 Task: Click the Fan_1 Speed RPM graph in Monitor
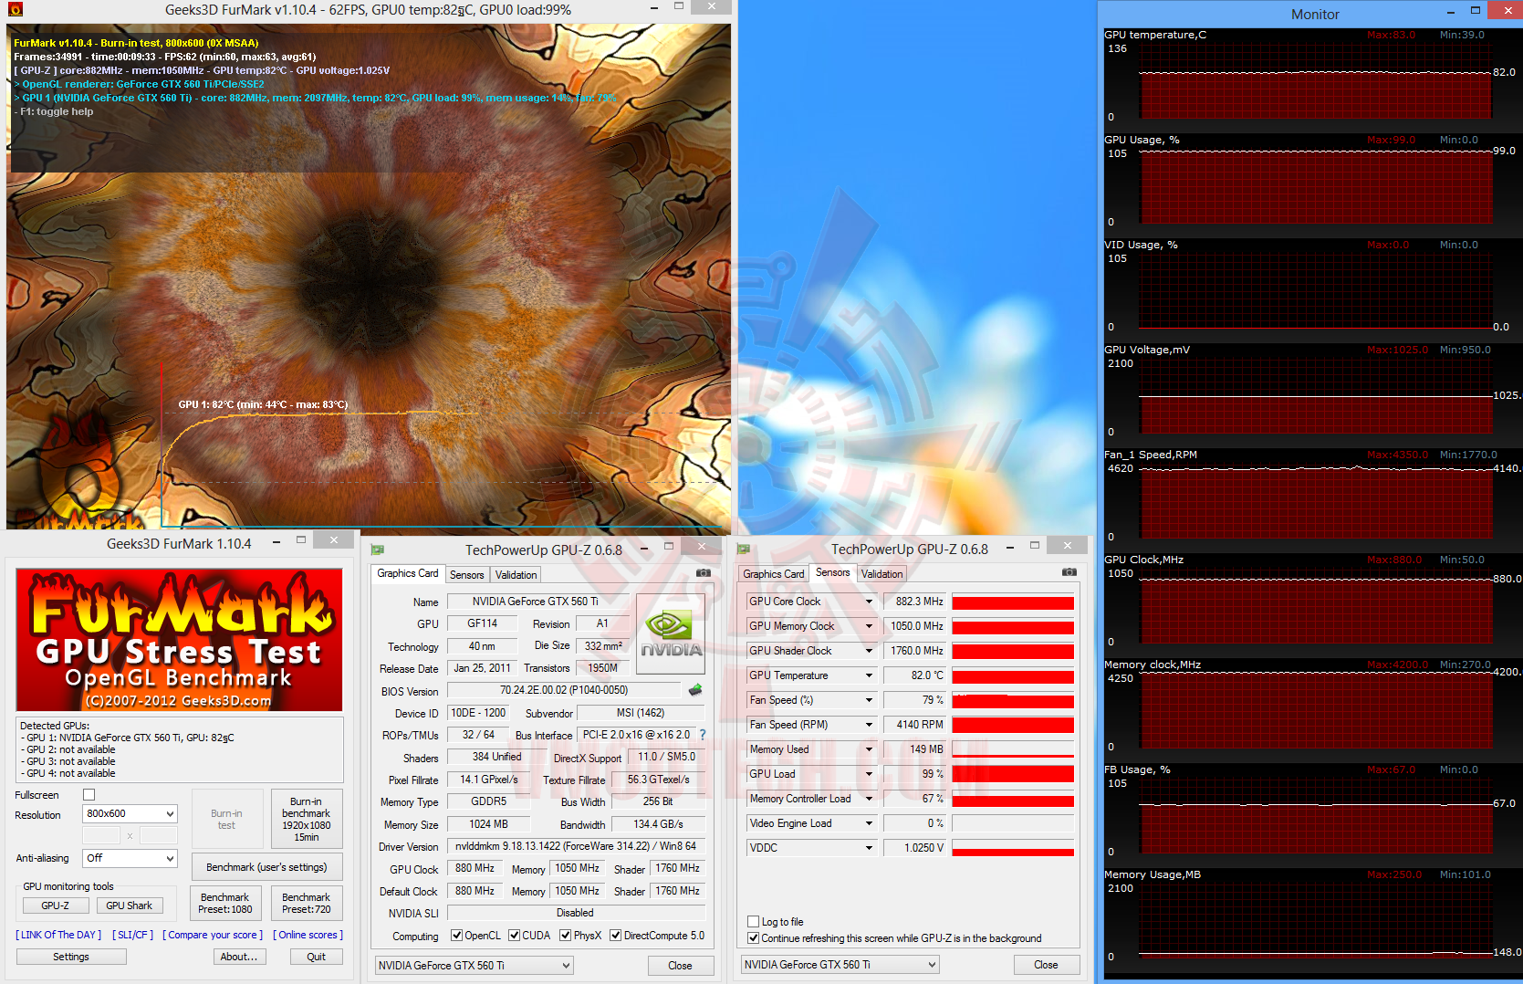(1314, 500)
